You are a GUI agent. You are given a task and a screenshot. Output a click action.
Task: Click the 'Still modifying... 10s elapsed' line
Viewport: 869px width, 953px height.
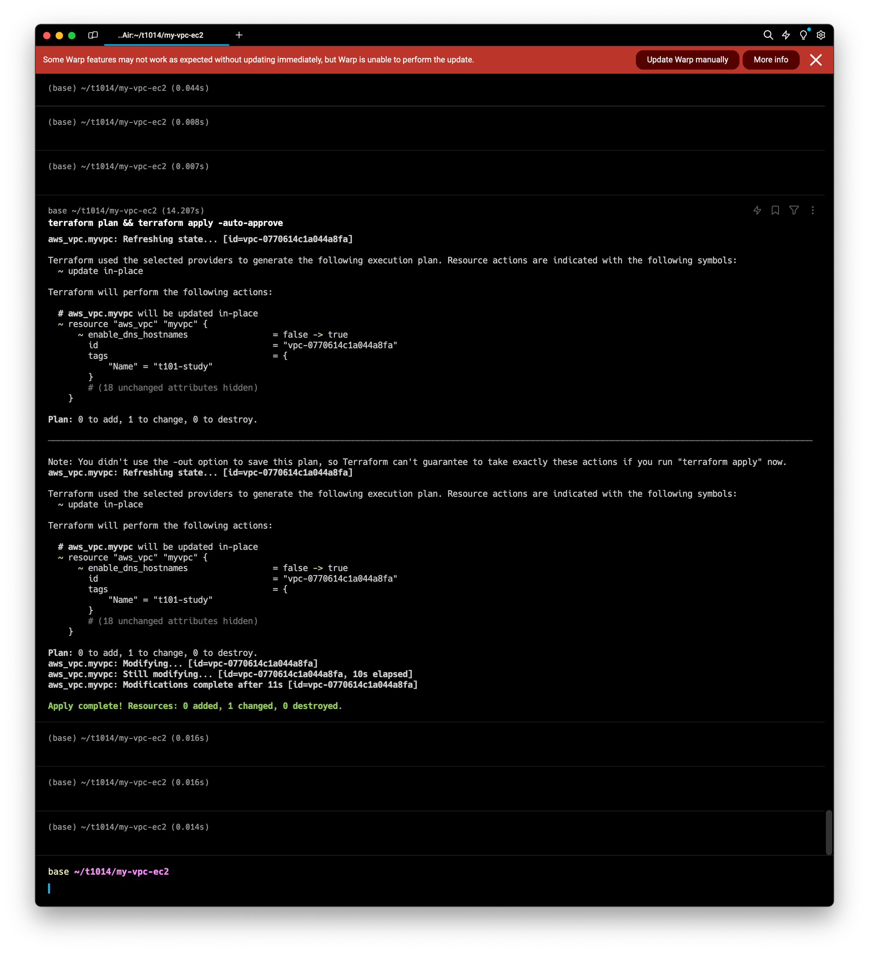(x=230, y=674)
